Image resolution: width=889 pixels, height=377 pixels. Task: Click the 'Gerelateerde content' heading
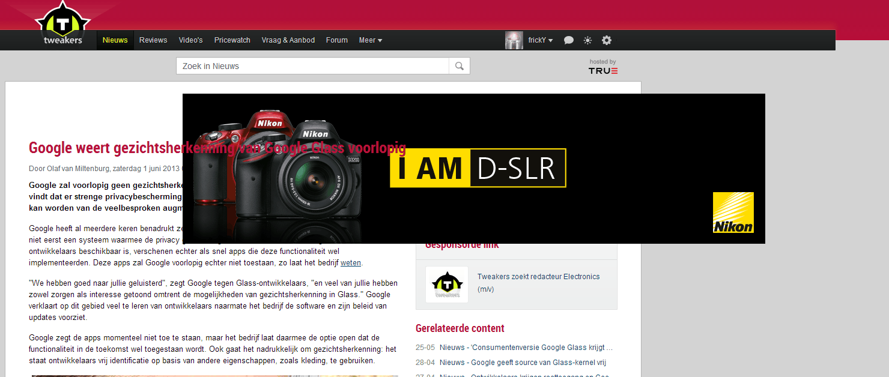pyautogui.click(x=460, y=328)
